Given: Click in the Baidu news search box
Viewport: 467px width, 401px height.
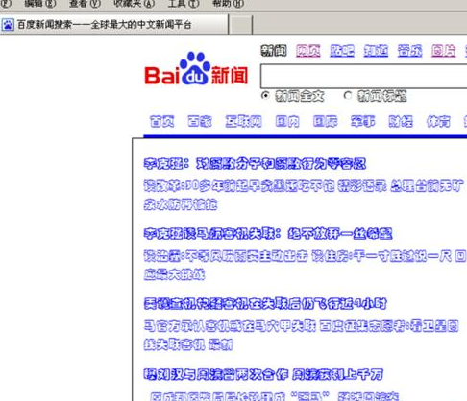Looking at the screenshot, I should [x=363, y=76].
